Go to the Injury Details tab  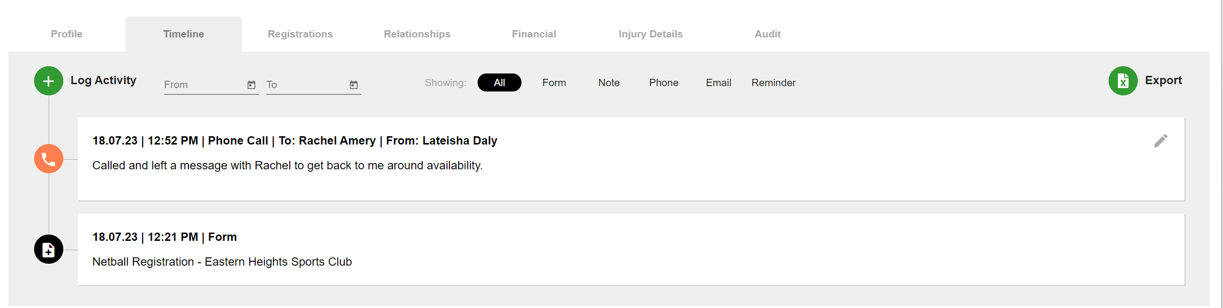click(x=651, y=34)
